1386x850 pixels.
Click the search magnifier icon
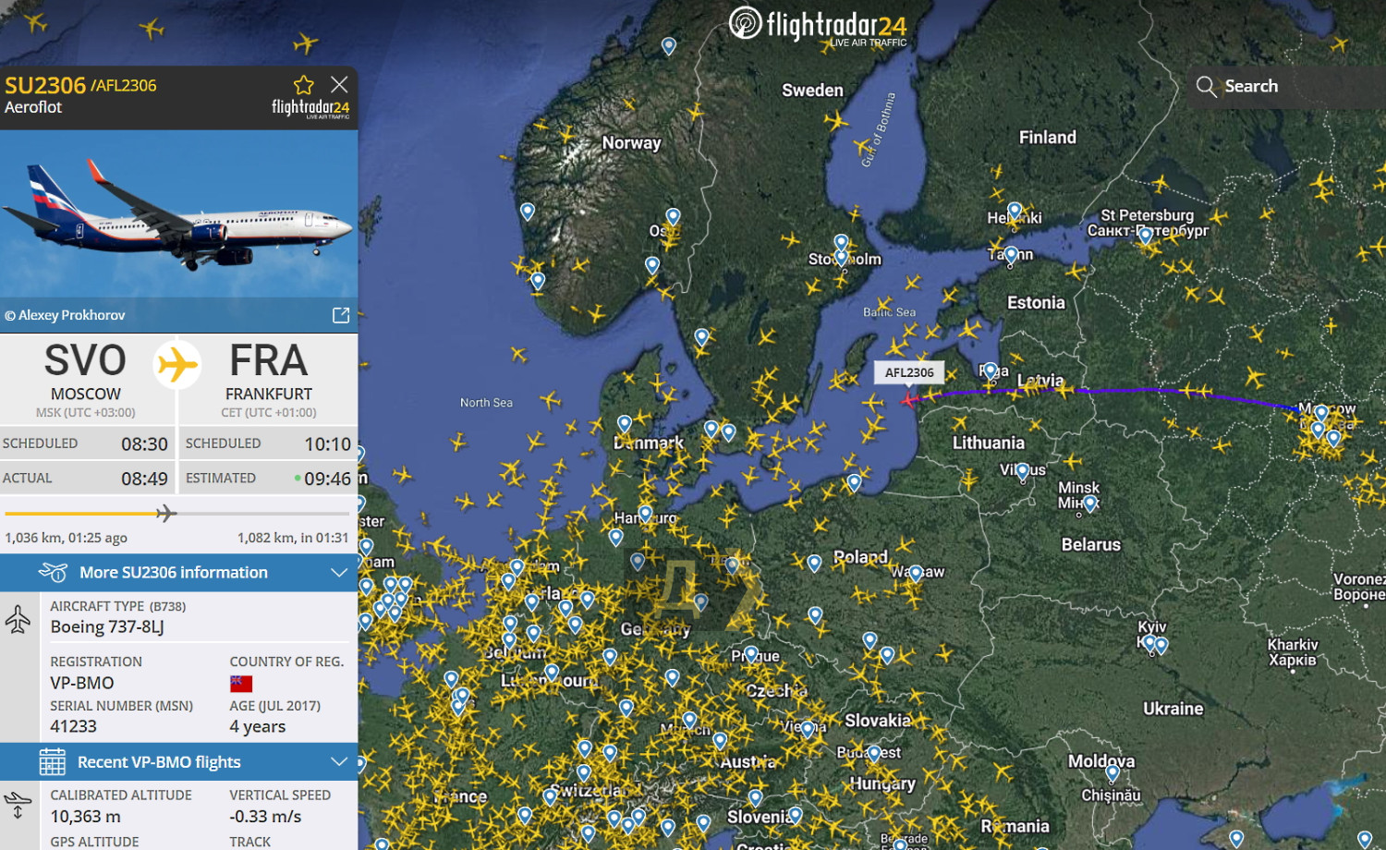pyautogui.click(x=1206, y=87)
